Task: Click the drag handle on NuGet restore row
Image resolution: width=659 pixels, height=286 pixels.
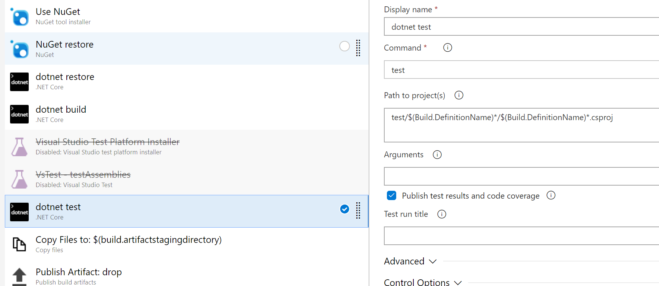Action: click(358, 48)
